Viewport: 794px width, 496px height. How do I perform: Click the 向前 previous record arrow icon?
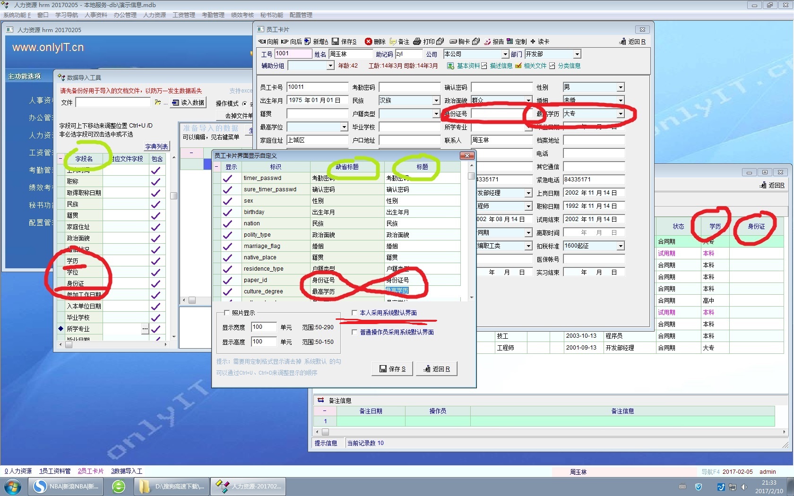262,42
